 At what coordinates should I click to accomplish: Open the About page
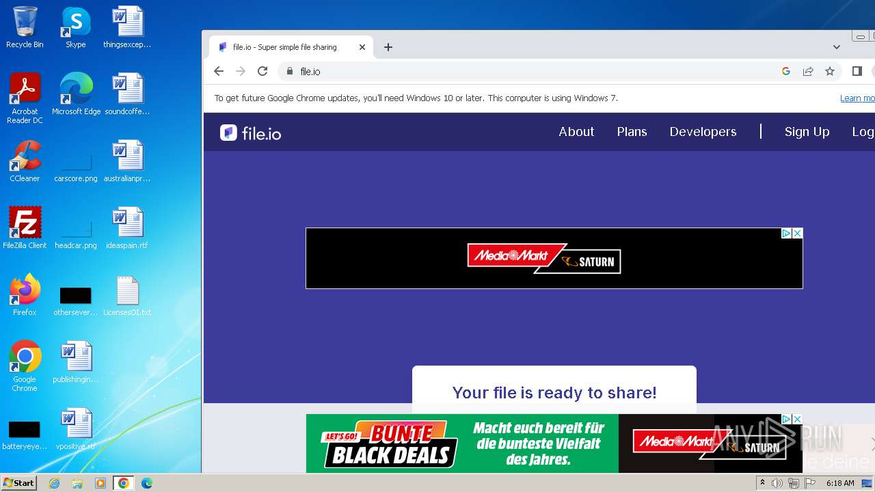(x=576, y=132)
